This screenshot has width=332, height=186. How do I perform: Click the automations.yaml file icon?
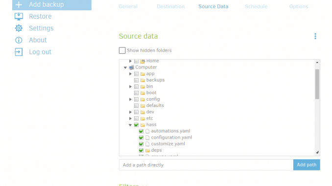(x=147, y=131)
